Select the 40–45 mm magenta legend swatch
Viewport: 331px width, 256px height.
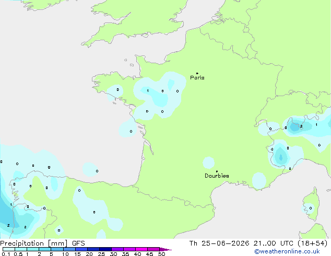pyautogui.click(x=141, y=249)
